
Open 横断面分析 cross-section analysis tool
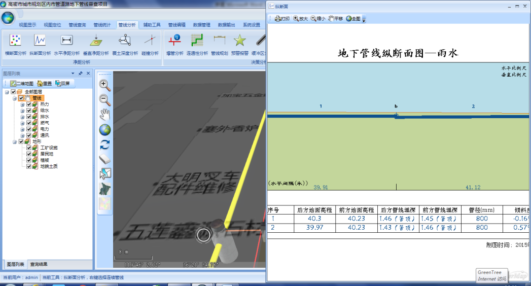pos(16,45)
